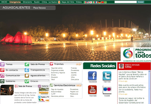Viewport: 151px width, 104px height.
Task: Open En contacto with the red @ icon
Action: (12, 70)
